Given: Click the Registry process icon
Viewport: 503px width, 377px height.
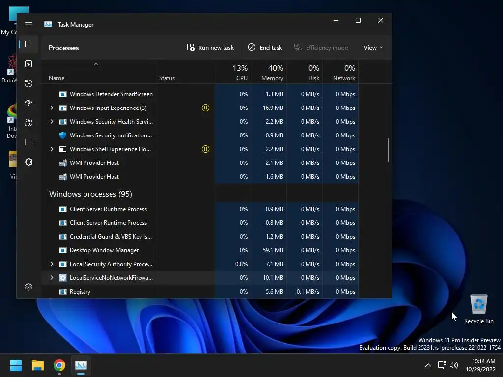Looking at the screenshot, I should [x=63, y=292].
